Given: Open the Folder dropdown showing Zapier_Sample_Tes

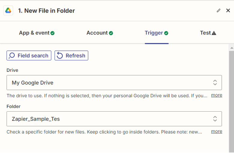Looking at the screenshot, I should point(114,119).
